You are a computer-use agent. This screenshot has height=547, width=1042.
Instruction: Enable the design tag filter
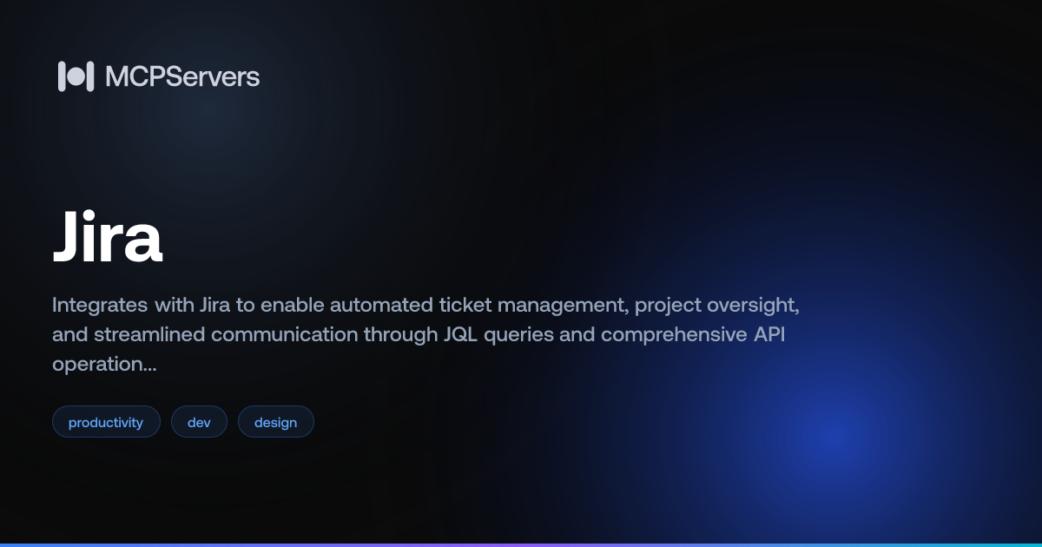click(275, 421)
